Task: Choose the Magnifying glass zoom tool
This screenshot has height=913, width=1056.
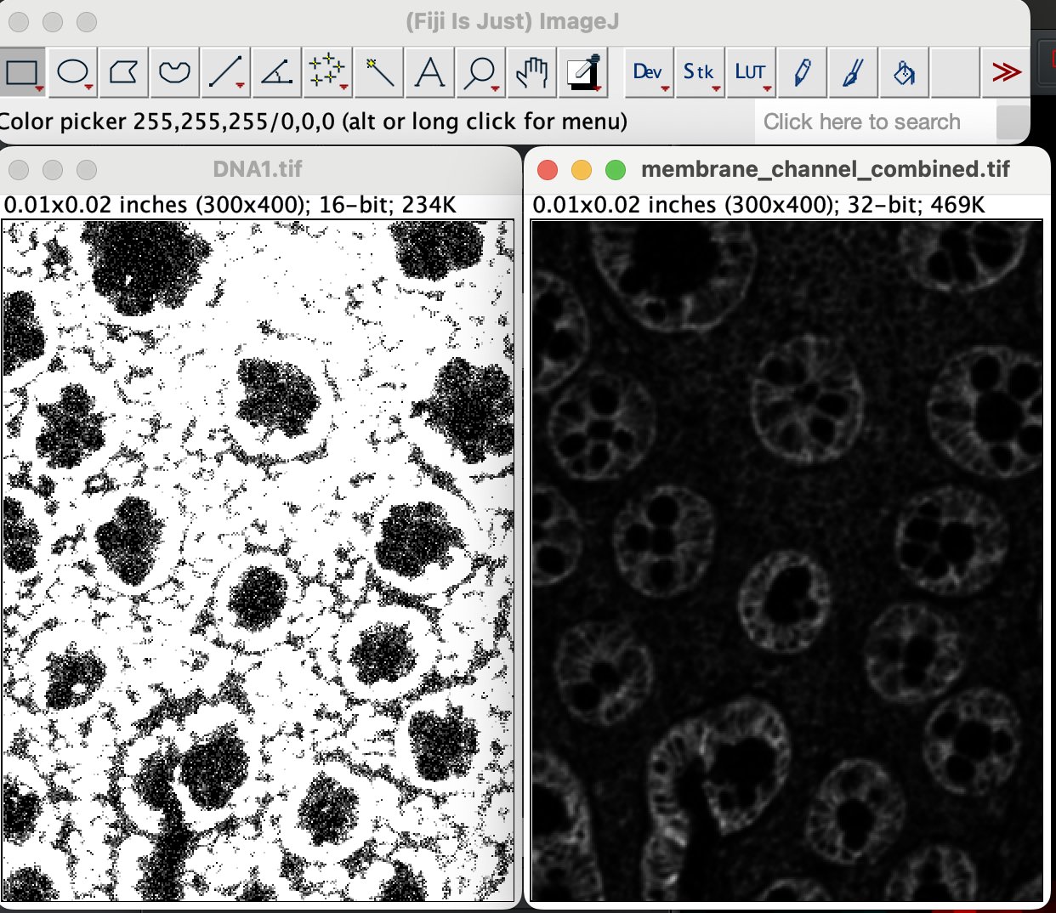Action: click(x=481, y=72)
